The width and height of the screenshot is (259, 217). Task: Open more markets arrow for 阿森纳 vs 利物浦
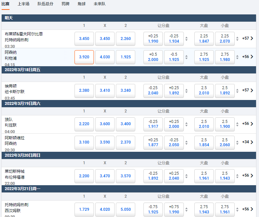(x=252, y=57)
